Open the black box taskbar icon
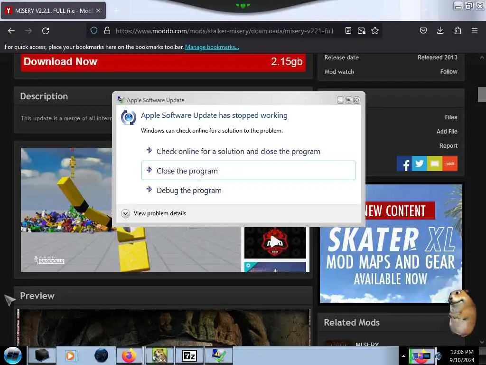This screenshot has height=365, width=486. click(42, 355)
